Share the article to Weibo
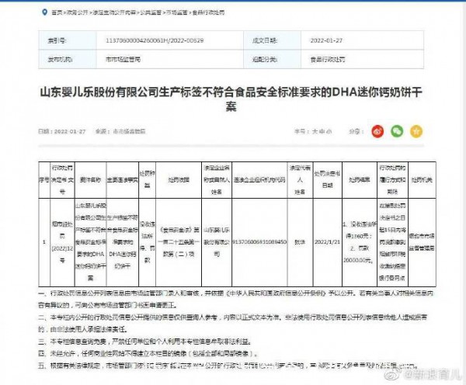The height and width of the screenshot is (385, 466). 377,131
